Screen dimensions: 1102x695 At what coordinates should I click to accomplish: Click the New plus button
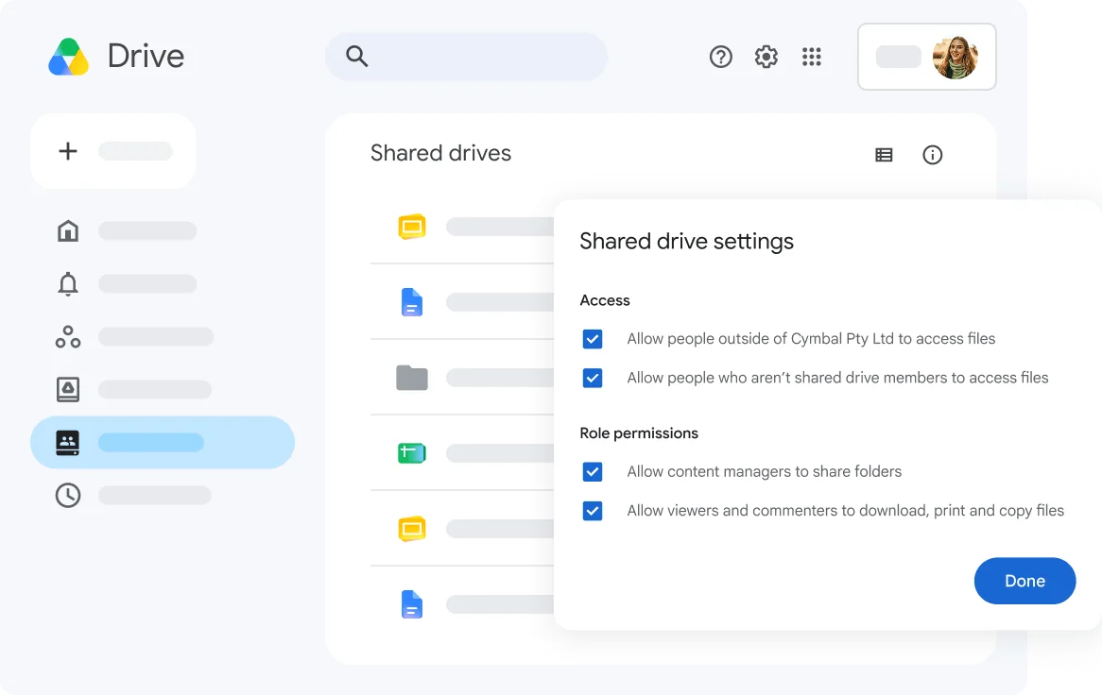click(113, 151)
